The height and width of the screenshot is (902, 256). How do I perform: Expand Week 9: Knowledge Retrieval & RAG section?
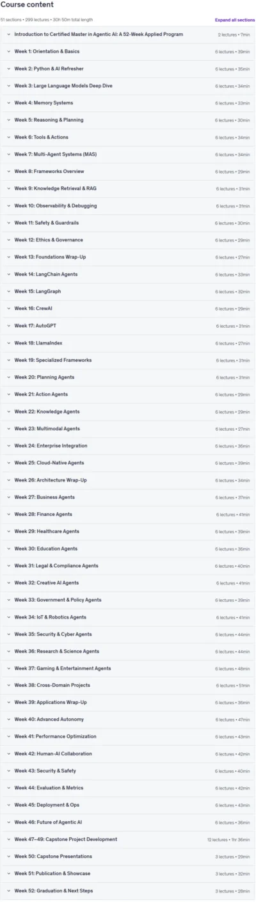[x=128, y=188]
